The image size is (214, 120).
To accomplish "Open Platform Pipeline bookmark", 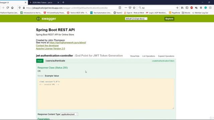I will 9,13.
